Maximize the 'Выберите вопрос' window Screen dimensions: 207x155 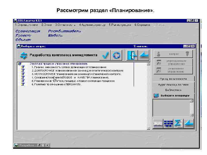tap(189, 46)
